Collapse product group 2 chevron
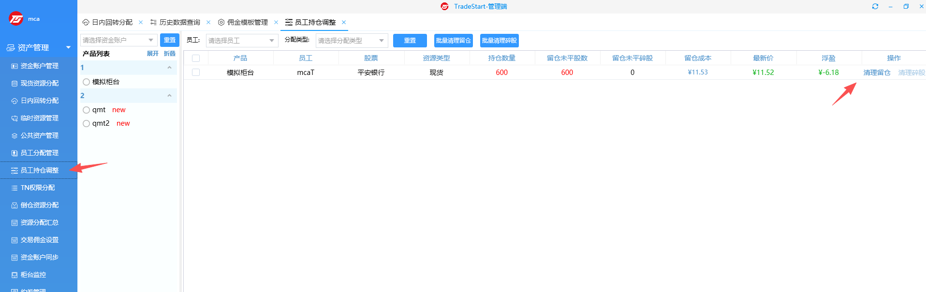 coord(169,96)
